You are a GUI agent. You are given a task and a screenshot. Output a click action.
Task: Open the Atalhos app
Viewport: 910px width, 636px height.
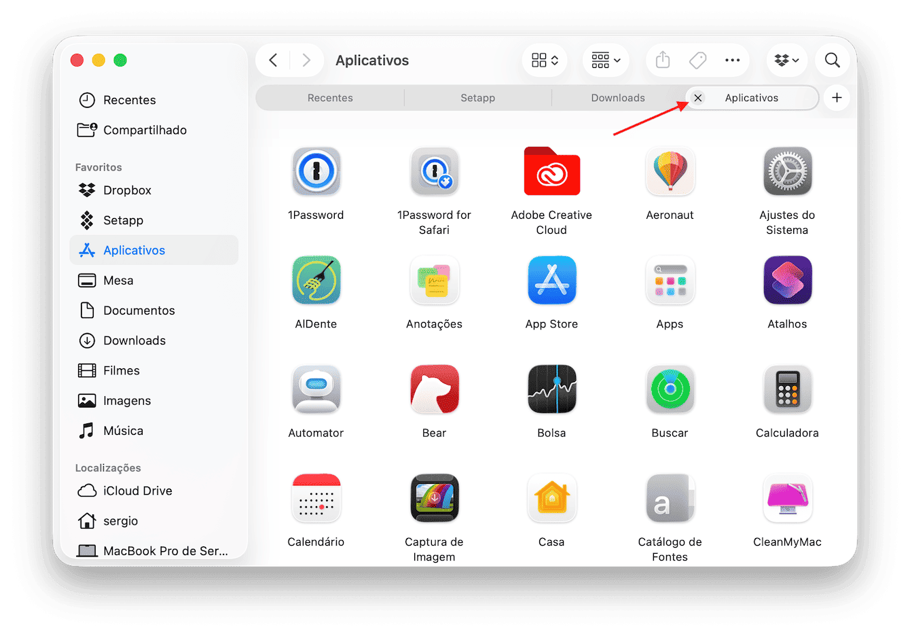[787, 280]
